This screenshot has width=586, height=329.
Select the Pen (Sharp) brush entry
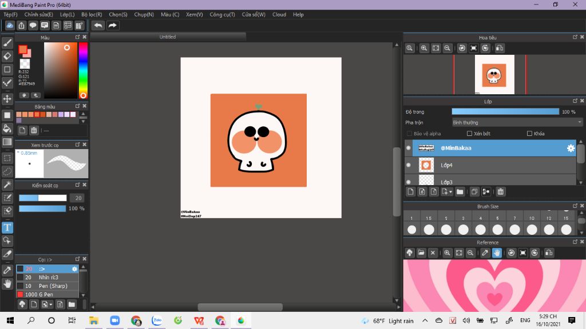(53, 286)
